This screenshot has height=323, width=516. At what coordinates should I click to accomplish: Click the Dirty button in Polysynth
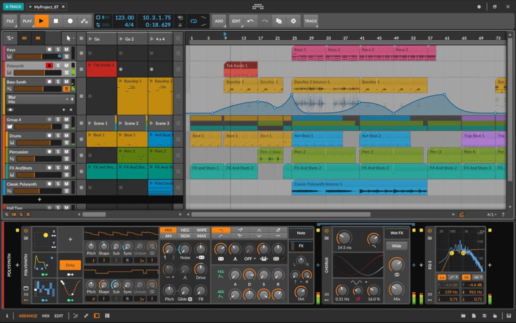(x=70, y=265)
